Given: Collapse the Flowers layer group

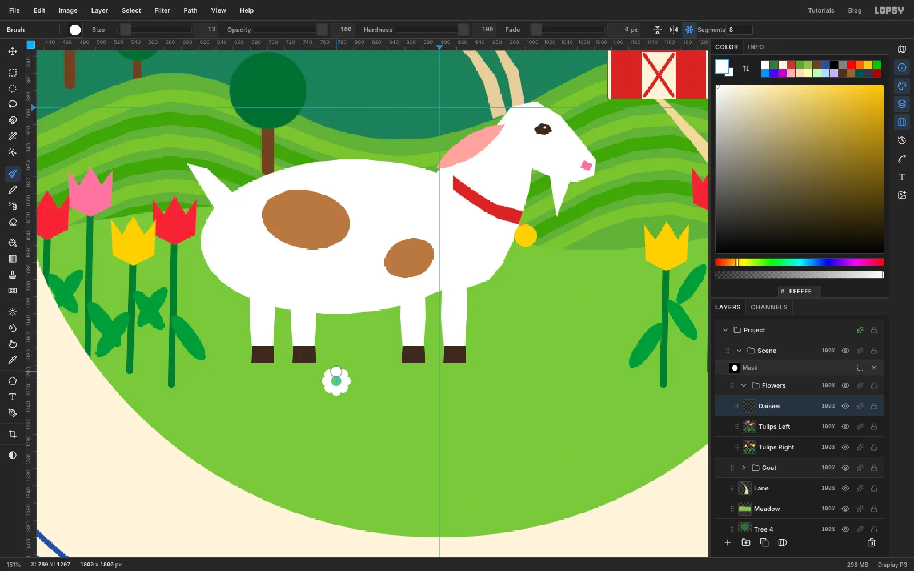Looking at the screenshot, I should 744,385.
